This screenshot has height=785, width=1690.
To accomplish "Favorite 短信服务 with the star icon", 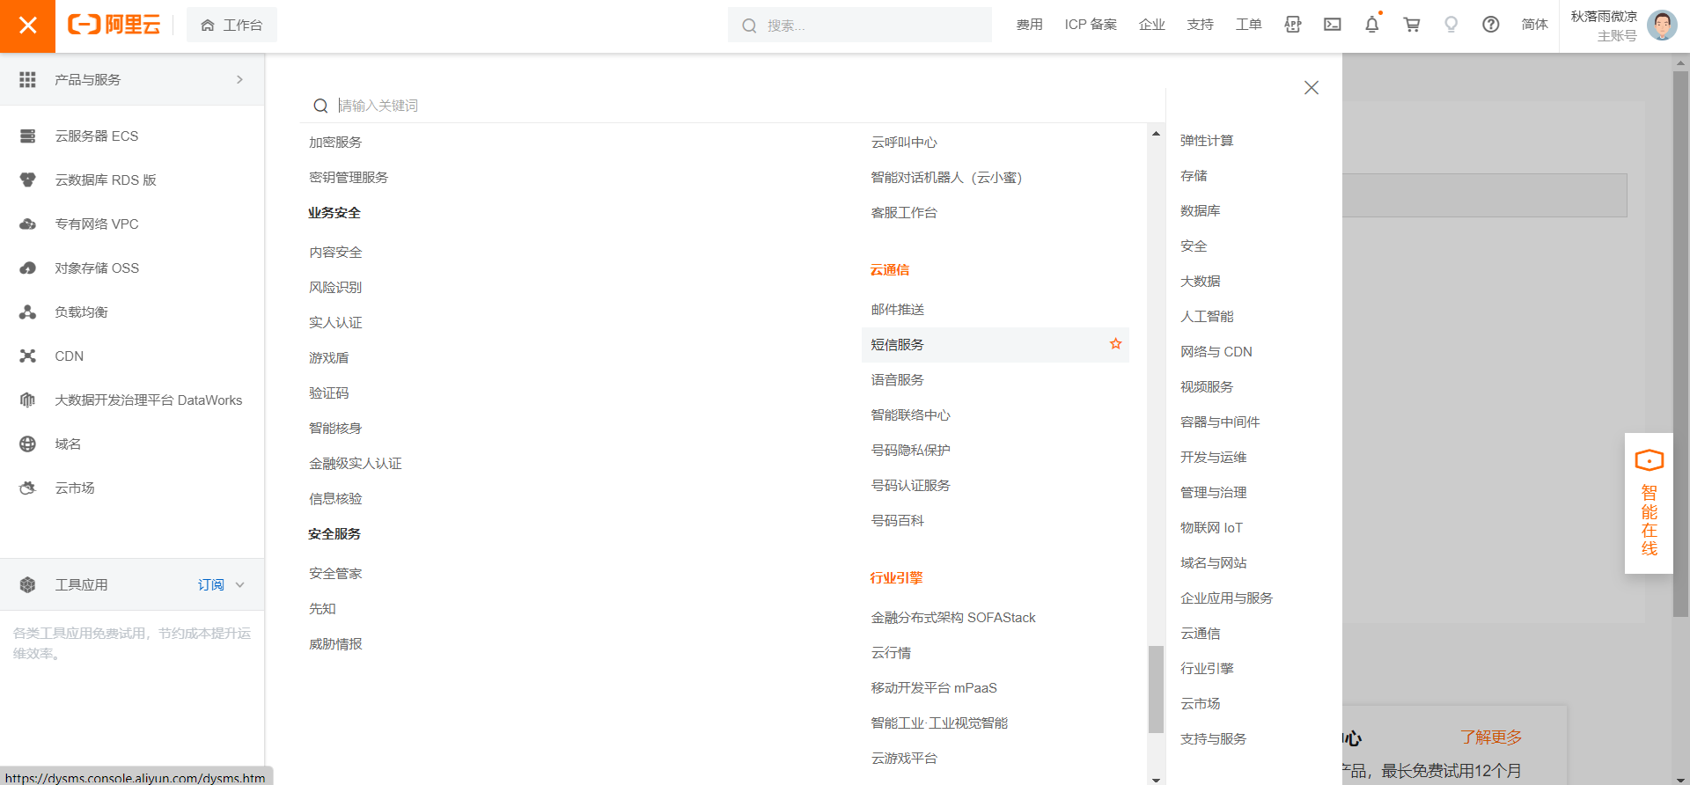I will [x=1115, y=344].
